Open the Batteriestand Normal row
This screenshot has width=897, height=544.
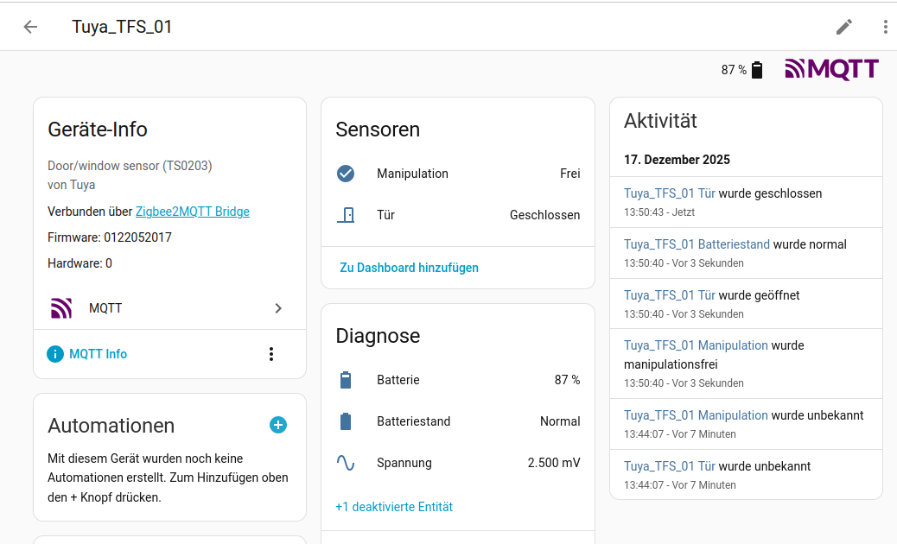tap(457, 421)
